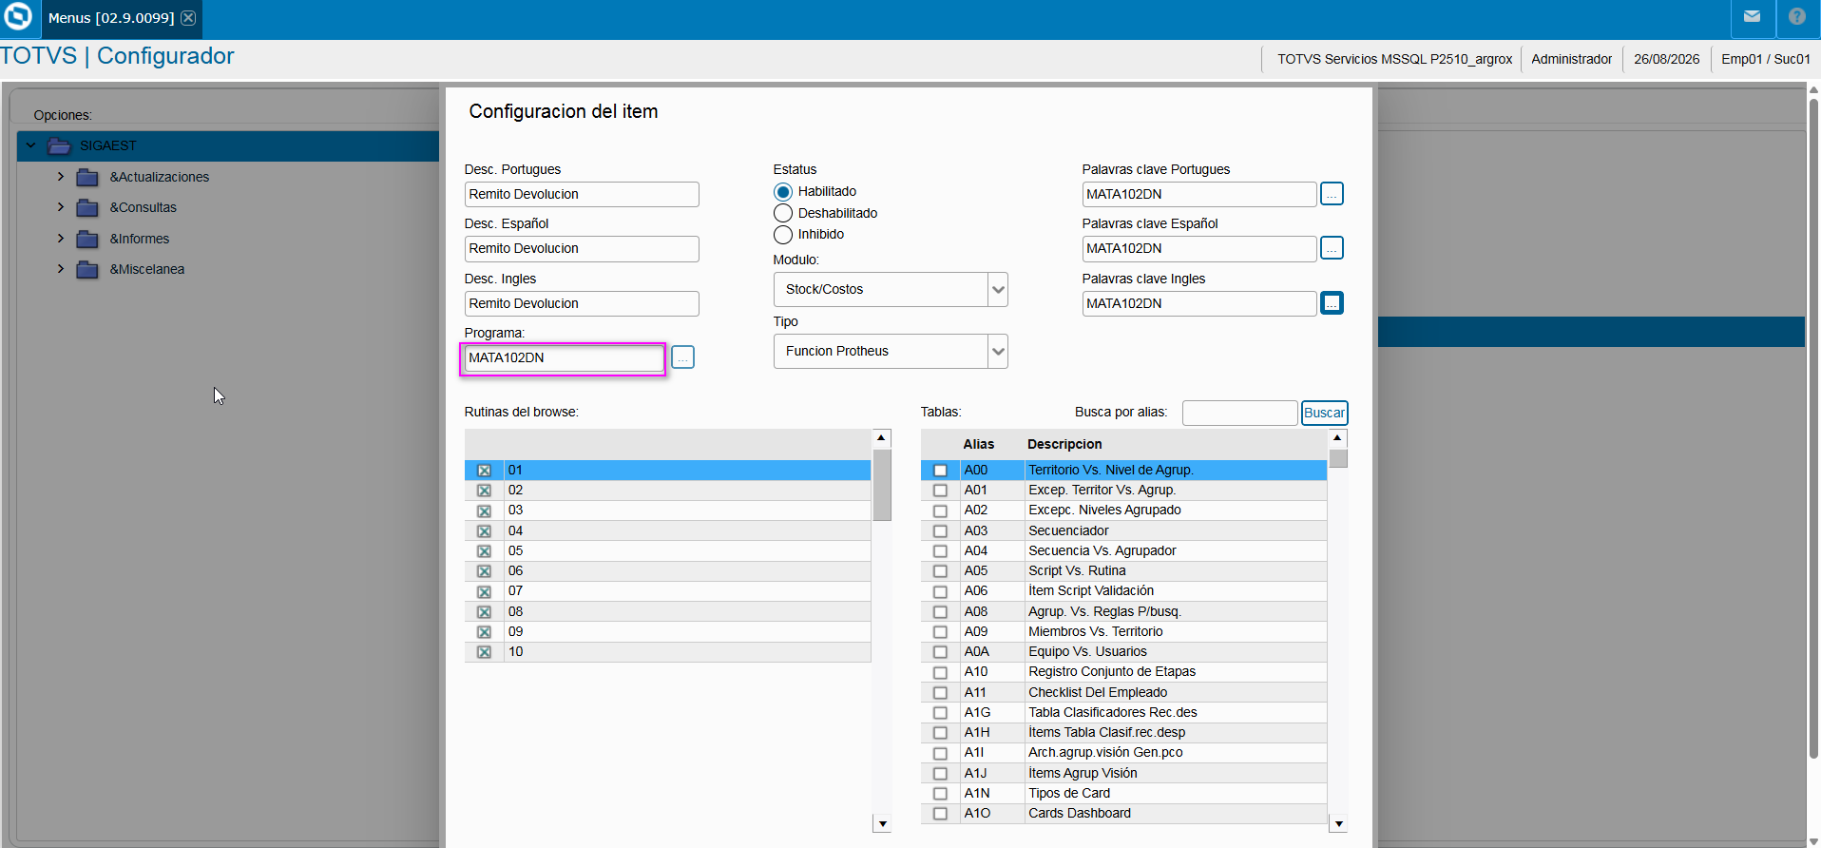Click the Busca por alias field

coord(1239,413)
